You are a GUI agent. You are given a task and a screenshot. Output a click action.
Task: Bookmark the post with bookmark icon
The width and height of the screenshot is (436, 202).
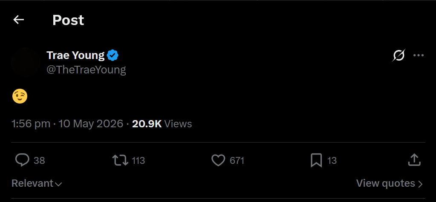point(316,160)
